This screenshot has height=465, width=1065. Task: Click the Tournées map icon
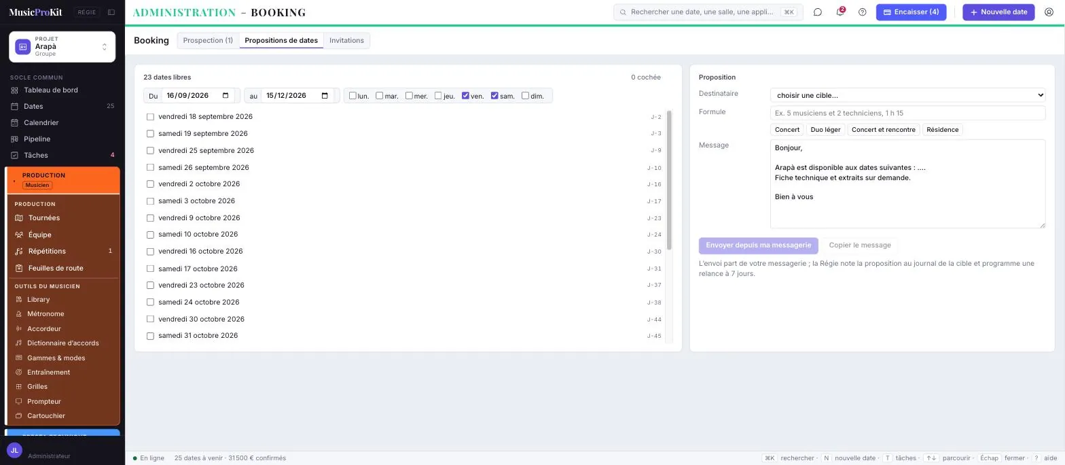pyautogui.click(x=19, y=218)
